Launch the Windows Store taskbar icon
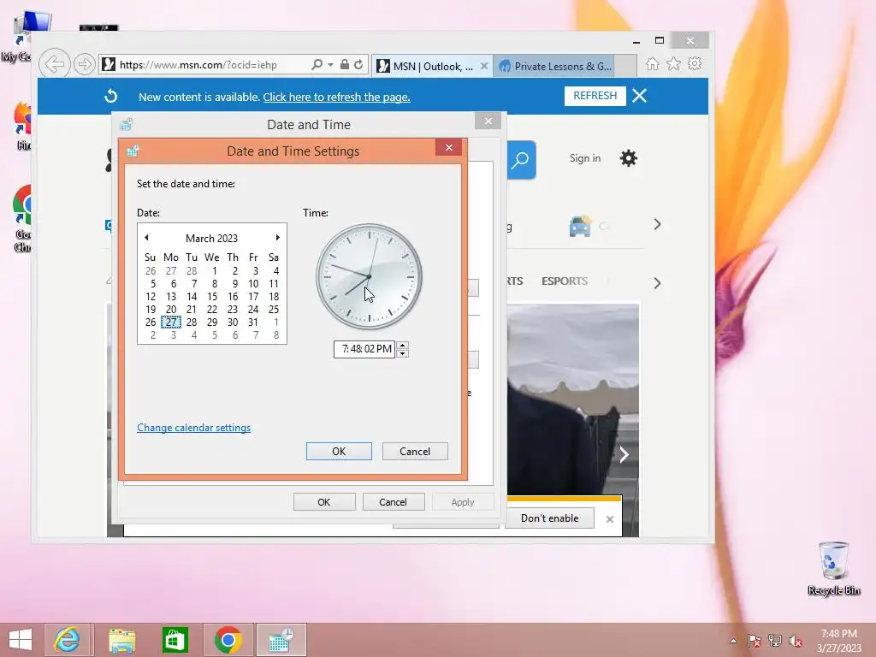Screen dimensions: 876x657 175,640
